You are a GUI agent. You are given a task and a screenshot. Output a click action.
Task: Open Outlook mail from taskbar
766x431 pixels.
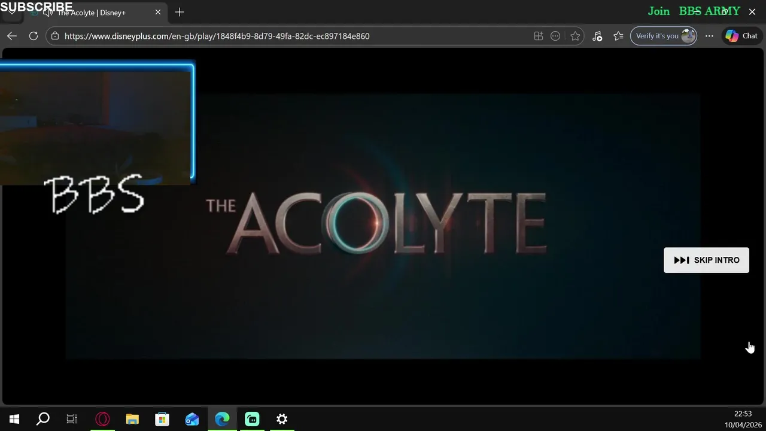[x=192, y=419]
